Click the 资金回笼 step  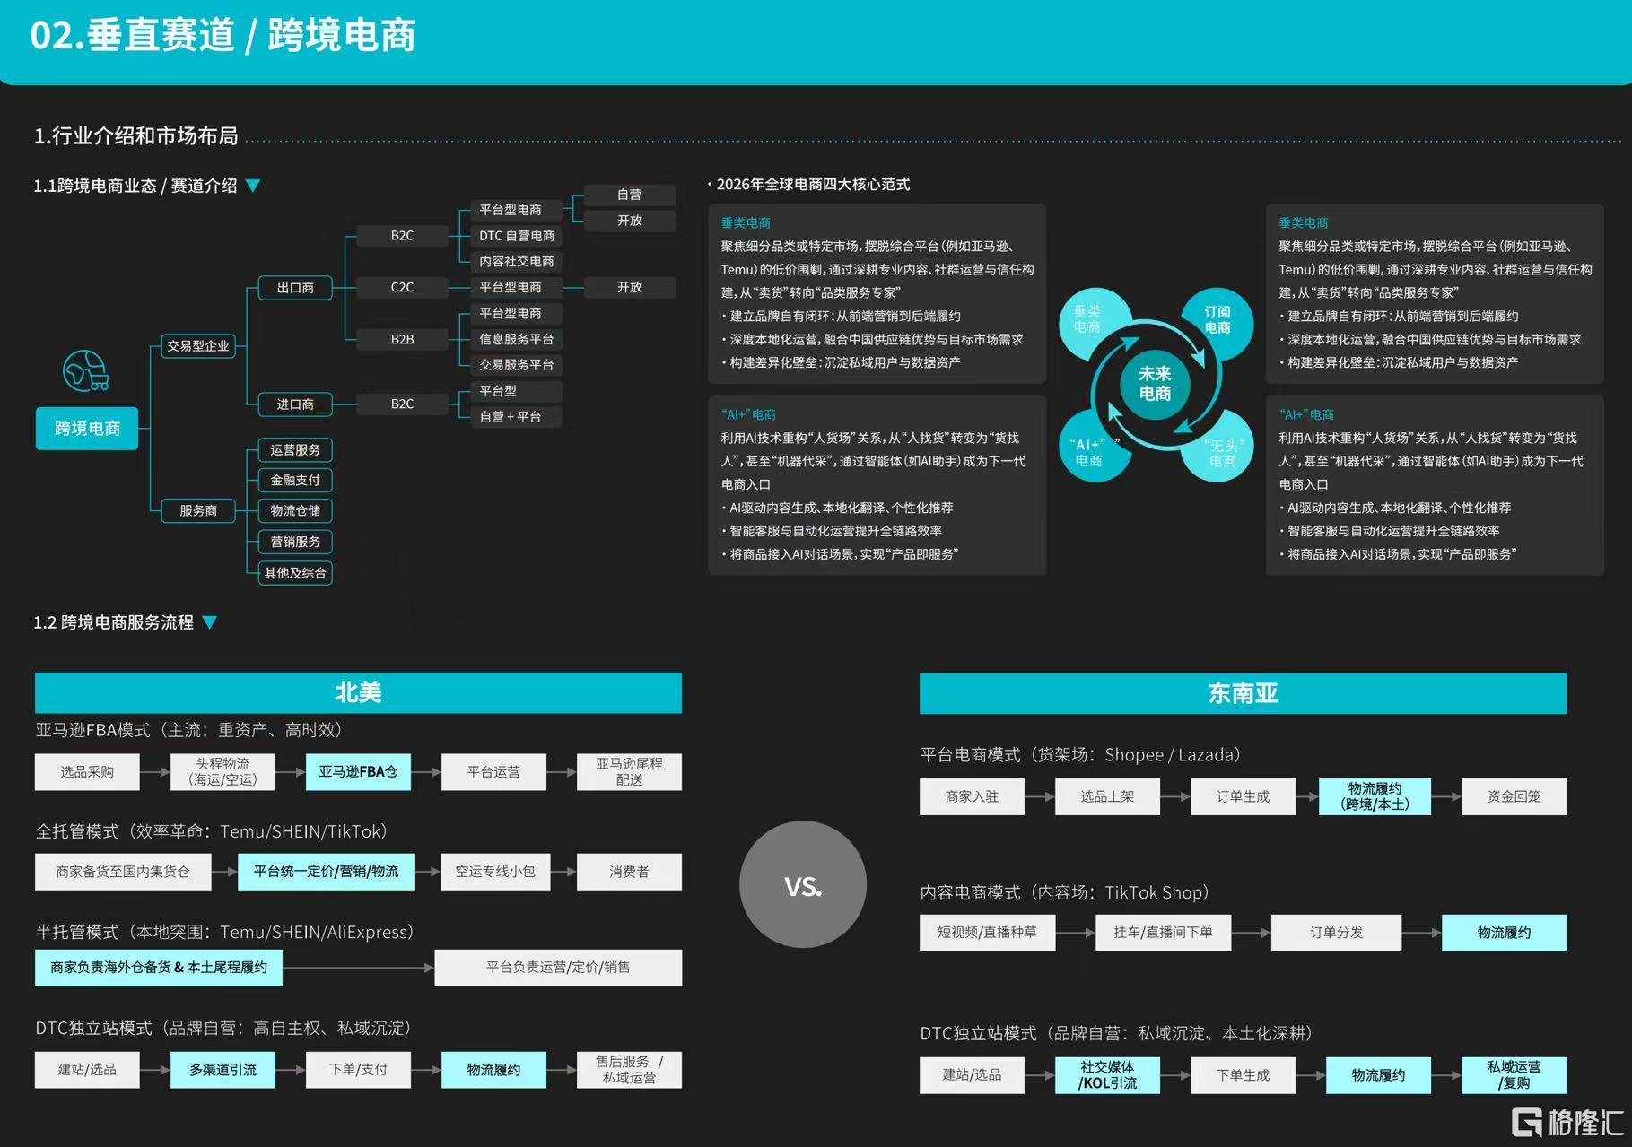[1514, 796]
